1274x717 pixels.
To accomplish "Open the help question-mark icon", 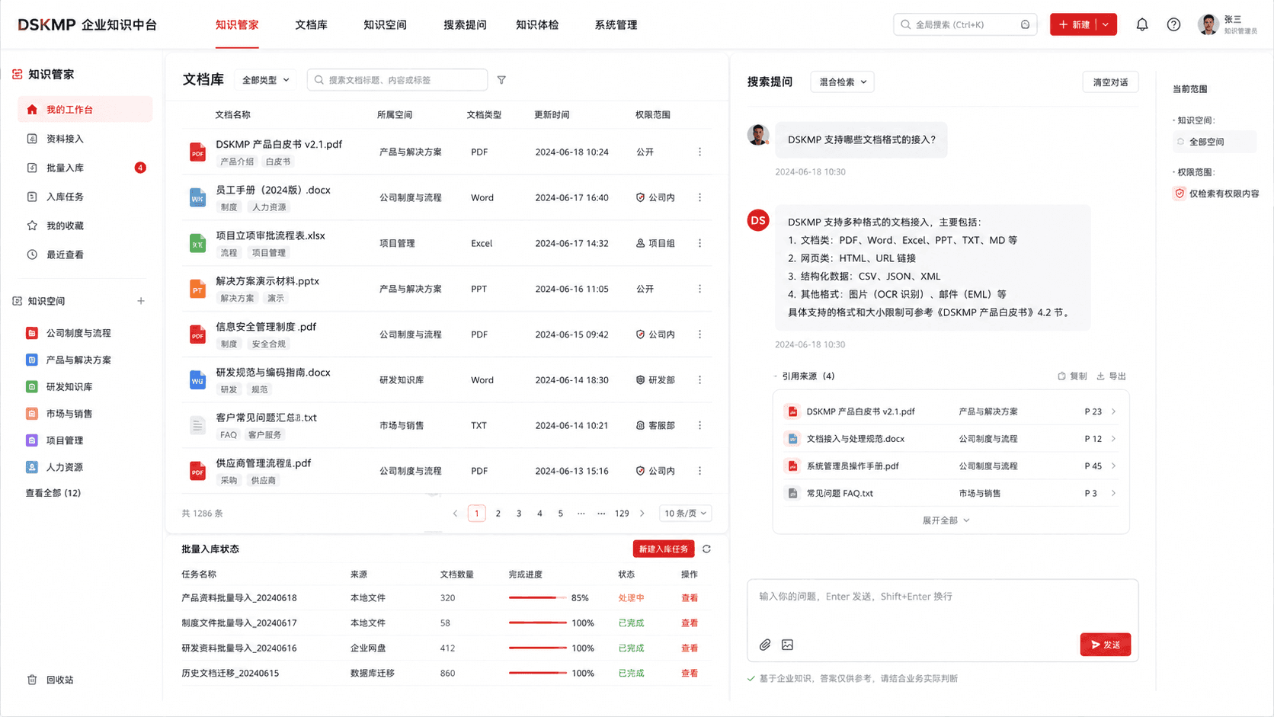I will pos(1173,24).
